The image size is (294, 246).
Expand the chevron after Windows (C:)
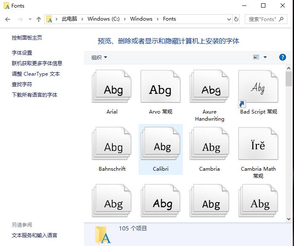pyautogui.click(x=125, y=19)
